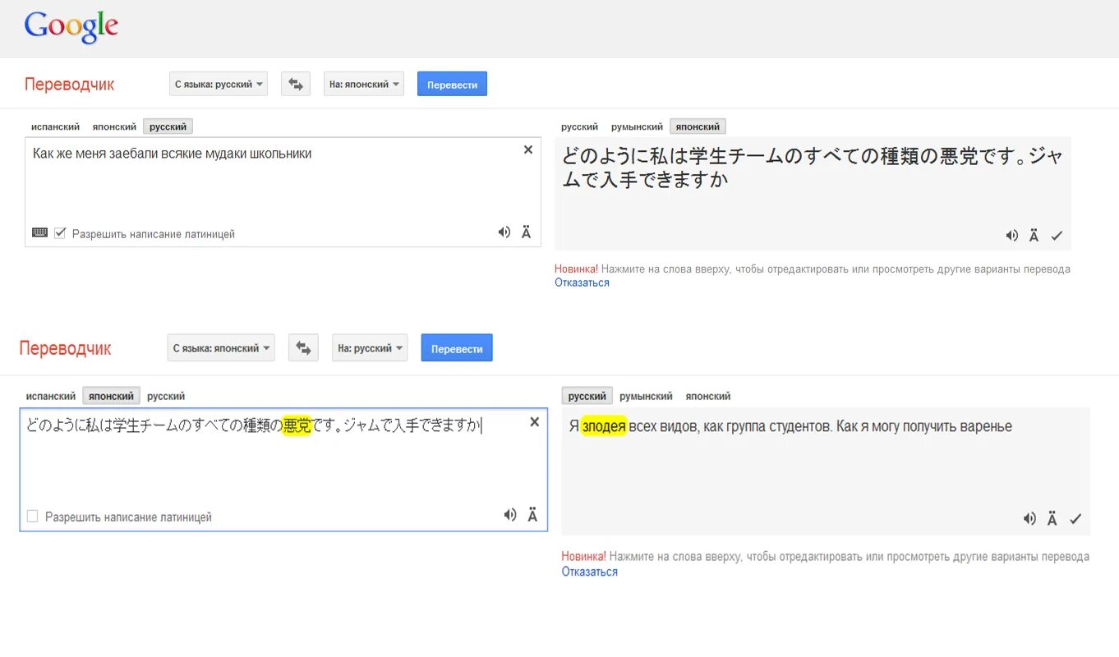Click lower 'Отказаться' link
The image size is (1119, 657).
[x=589, y=572]
